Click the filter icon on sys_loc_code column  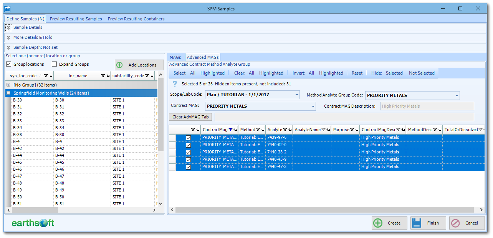[45, 76]
